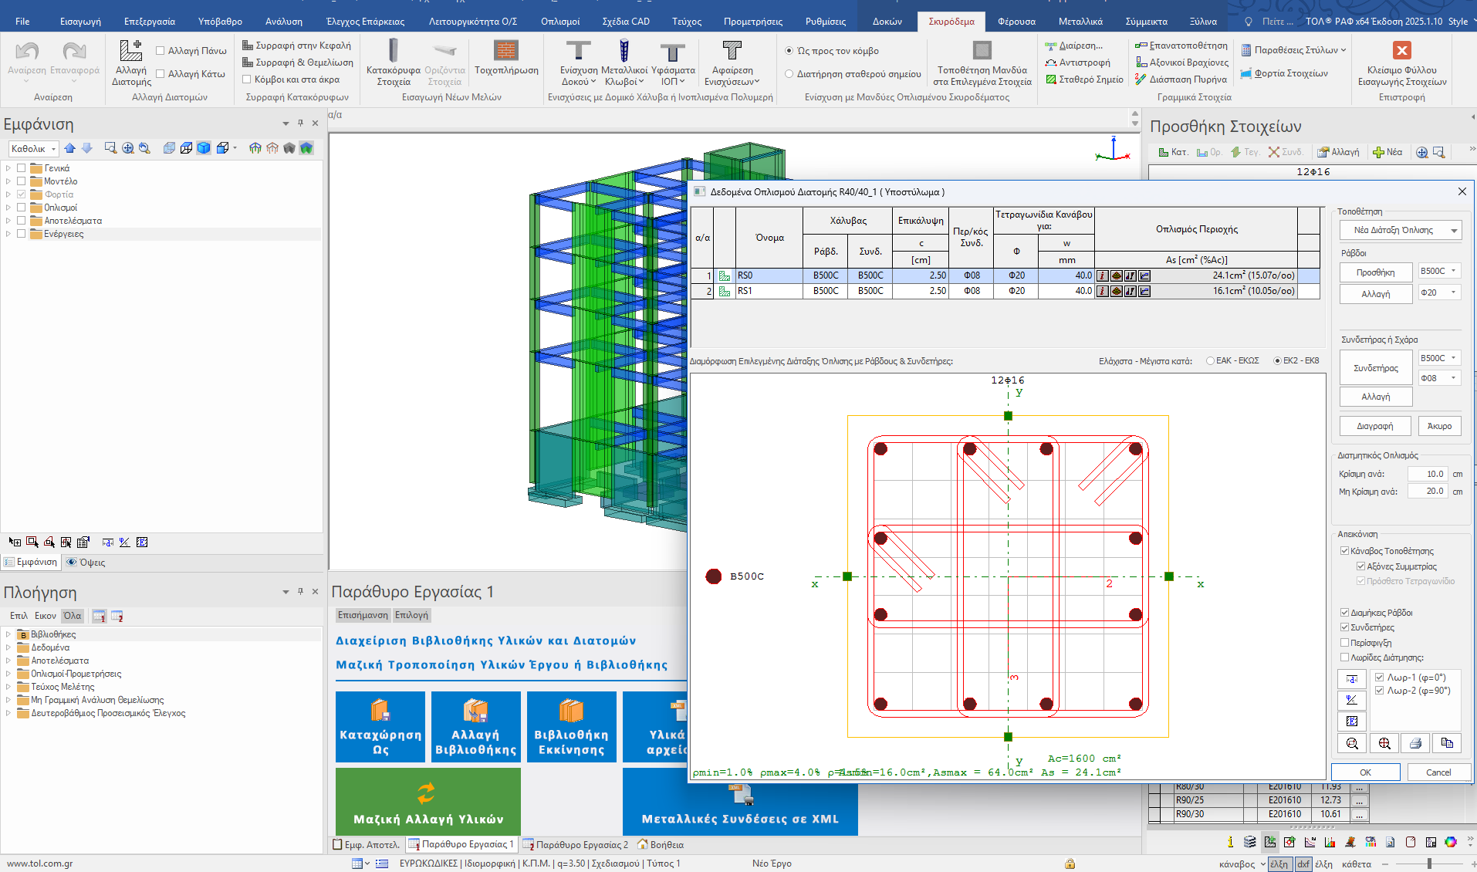Open the Μεταλλικά ribbon tab
The width and height of the screenshot is (1477, 872).
point(1080,22)
